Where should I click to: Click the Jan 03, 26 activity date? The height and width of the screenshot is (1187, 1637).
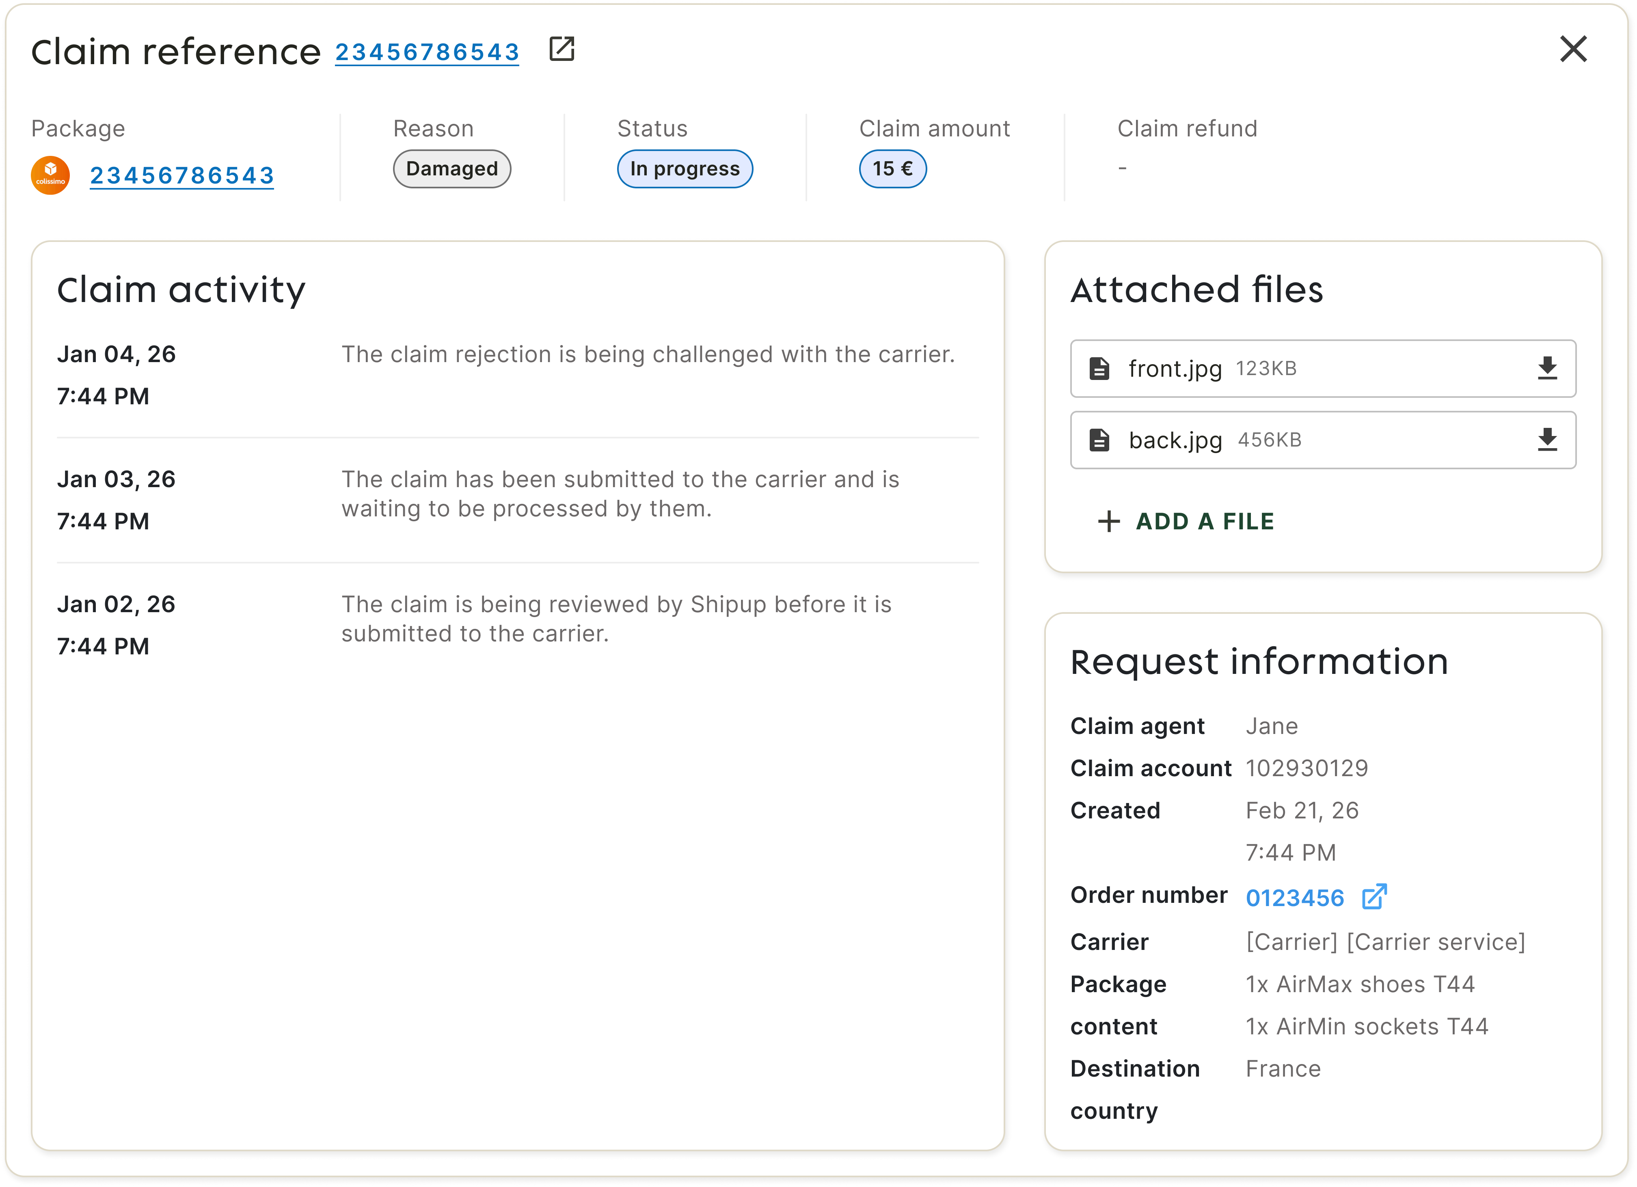(116, 479)
